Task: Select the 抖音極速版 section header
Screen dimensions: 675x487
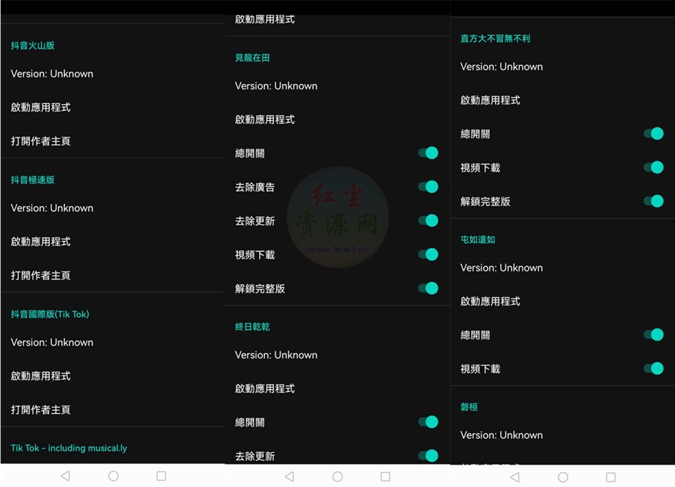Action: pyautogui.click(x=33, y=180)
